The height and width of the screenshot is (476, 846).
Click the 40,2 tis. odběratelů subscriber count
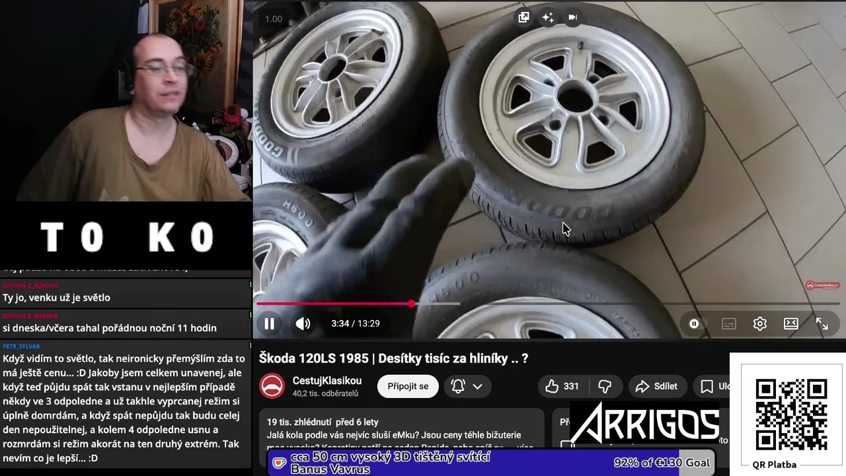pos(325,393)
